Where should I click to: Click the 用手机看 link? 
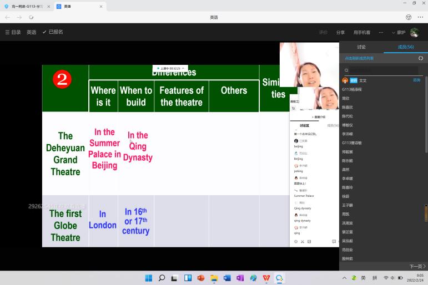[362, 33]
